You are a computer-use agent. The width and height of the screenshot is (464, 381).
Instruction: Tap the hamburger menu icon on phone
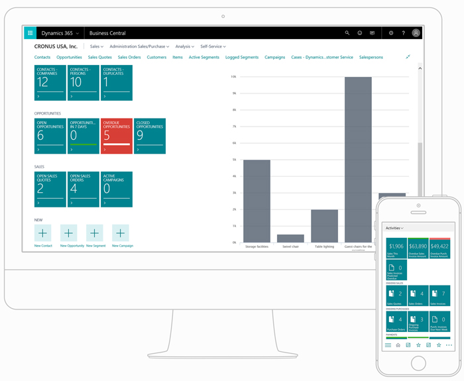coord(388,345)
